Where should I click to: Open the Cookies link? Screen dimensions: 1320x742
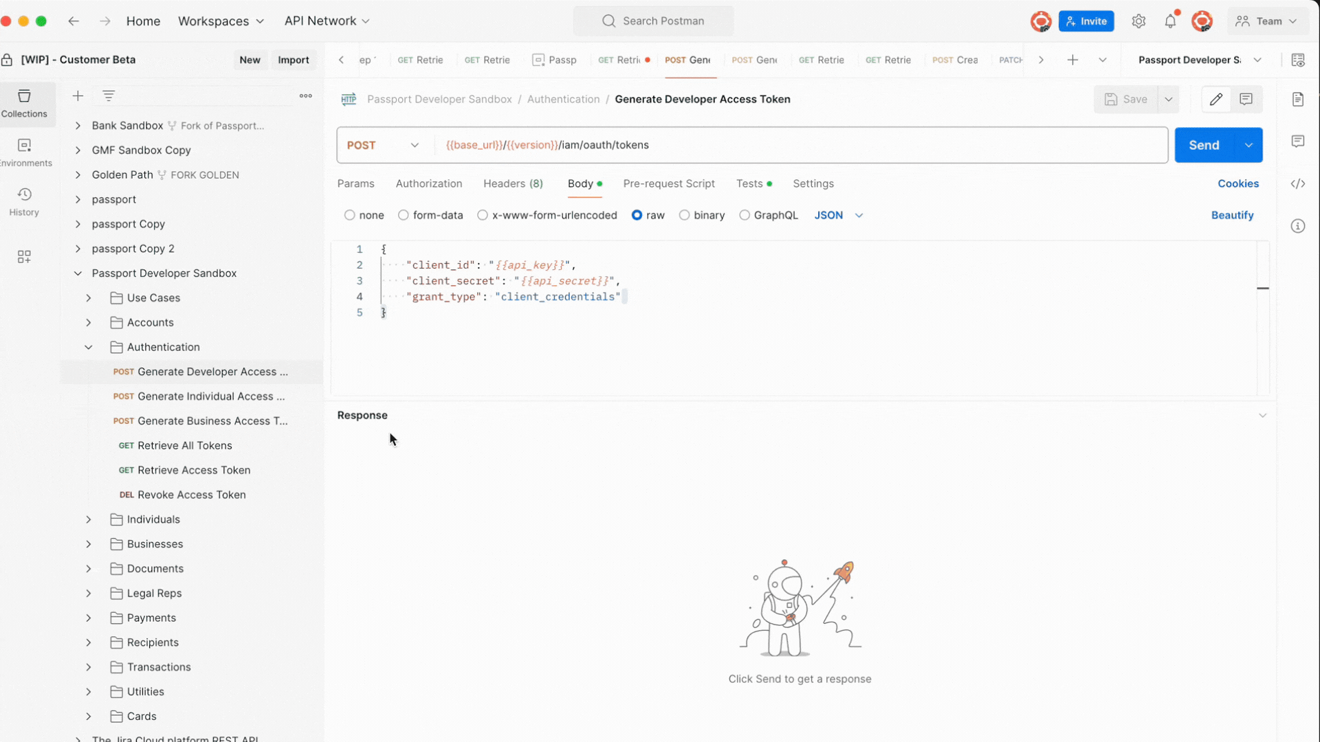pyautogui.click(x=1238, y=183)
